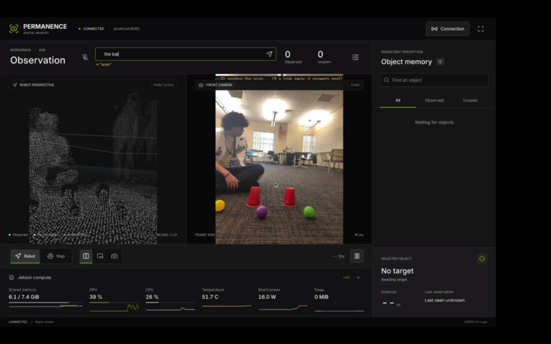Click the "scan" suggestion under the query box

coord(104,65)
